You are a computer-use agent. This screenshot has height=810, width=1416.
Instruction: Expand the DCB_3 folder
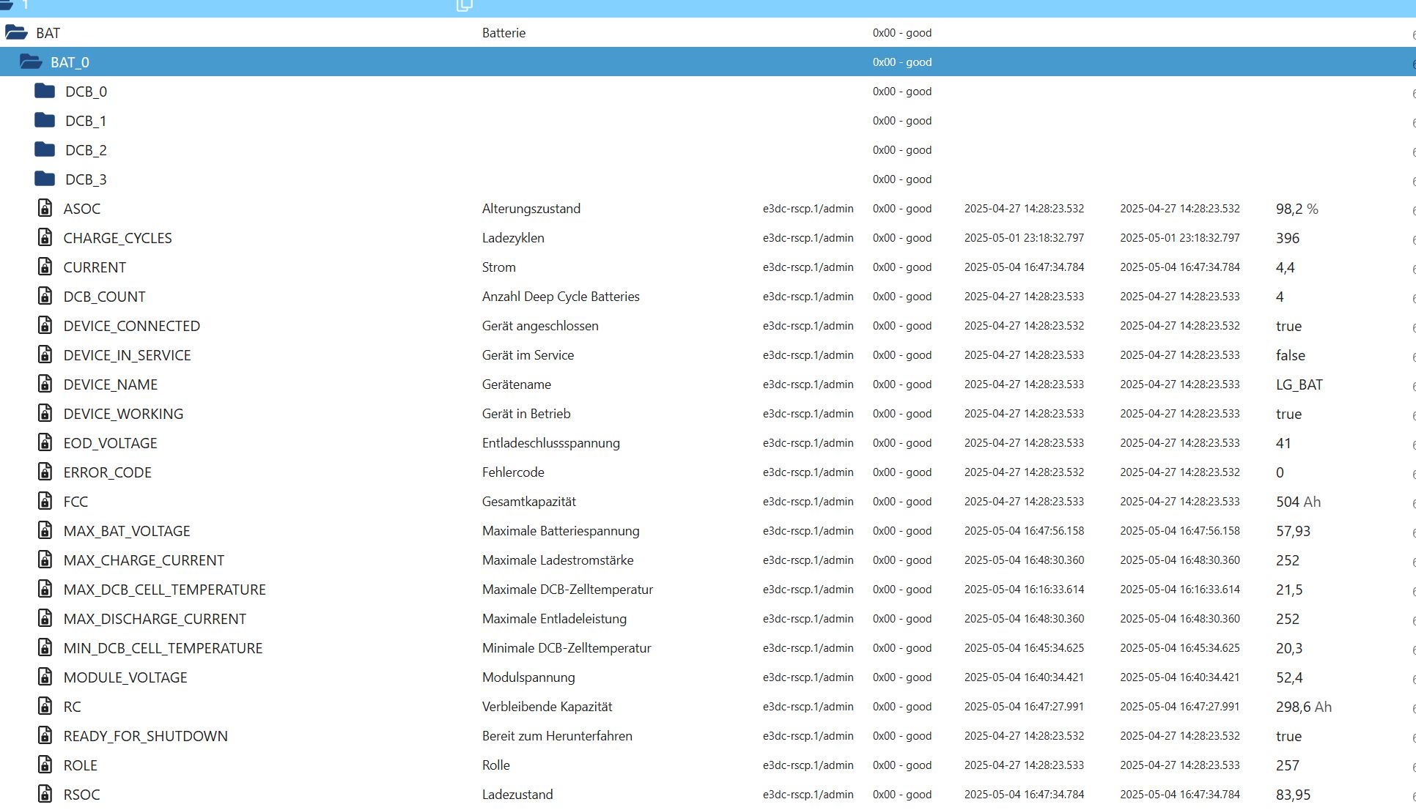pyautogui.click(x=45, y=179)
